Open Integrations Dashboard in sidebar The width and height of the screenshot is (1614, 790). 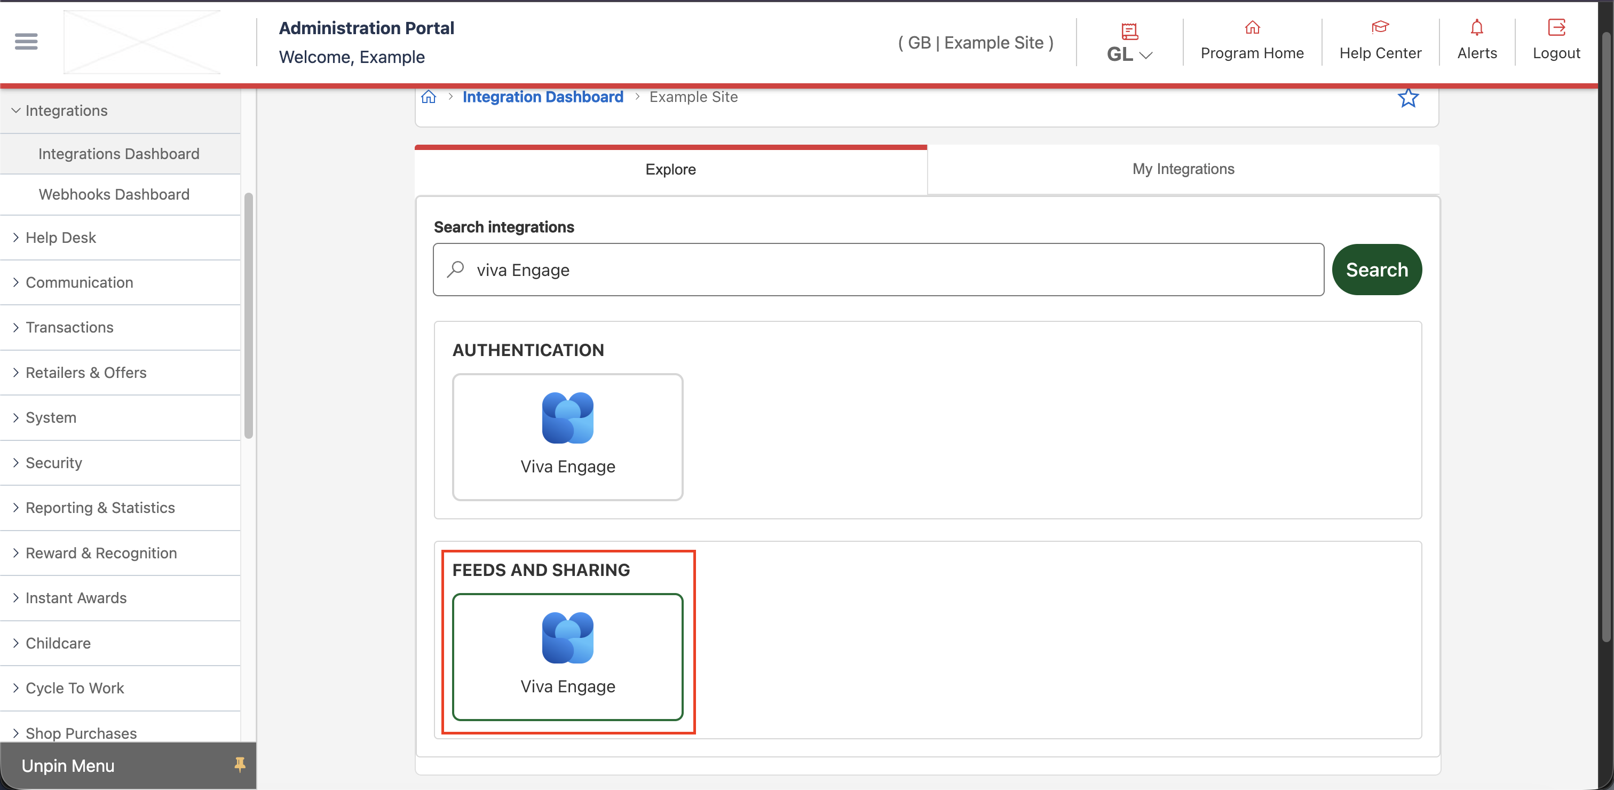pos(119,154)
